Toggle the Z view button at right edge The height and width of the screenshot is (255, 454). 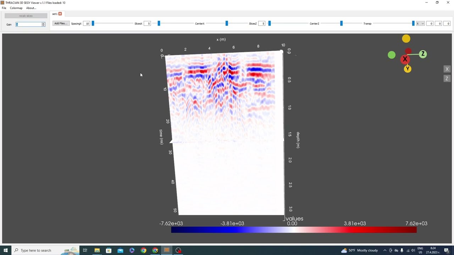click(447, 79)
